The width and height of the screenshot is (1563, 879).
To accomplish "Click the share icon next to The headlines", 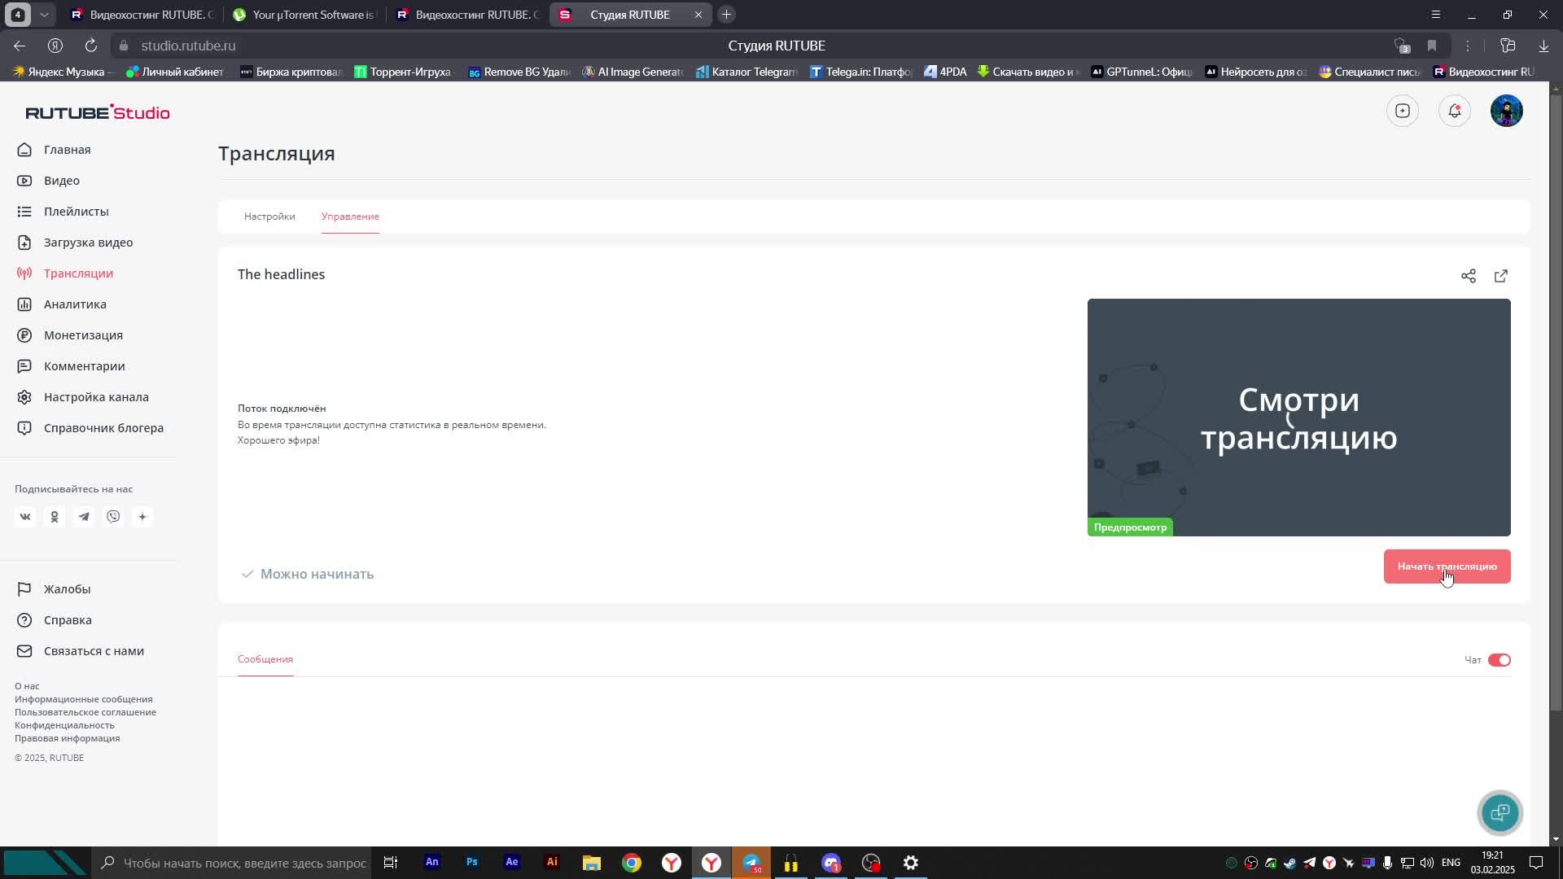I will coord(1468,276).
